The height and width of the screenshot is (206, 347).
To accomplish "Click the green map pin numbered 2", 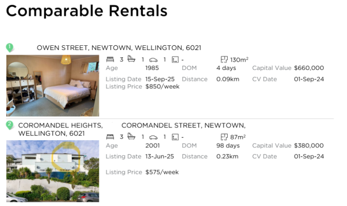I will [9, 125].
